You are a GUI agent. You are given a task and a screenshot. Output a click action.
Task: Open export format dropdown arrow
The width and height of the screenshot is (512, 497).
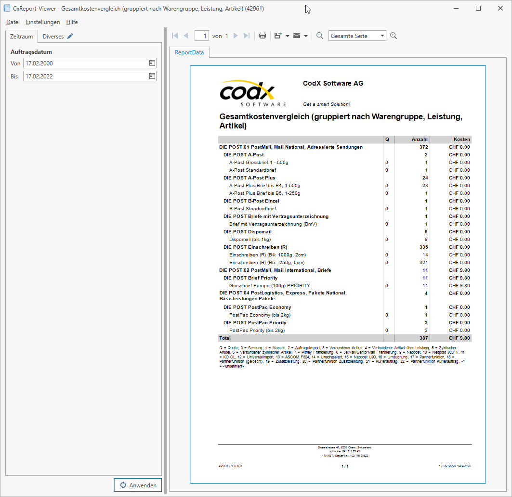[288, 36]
